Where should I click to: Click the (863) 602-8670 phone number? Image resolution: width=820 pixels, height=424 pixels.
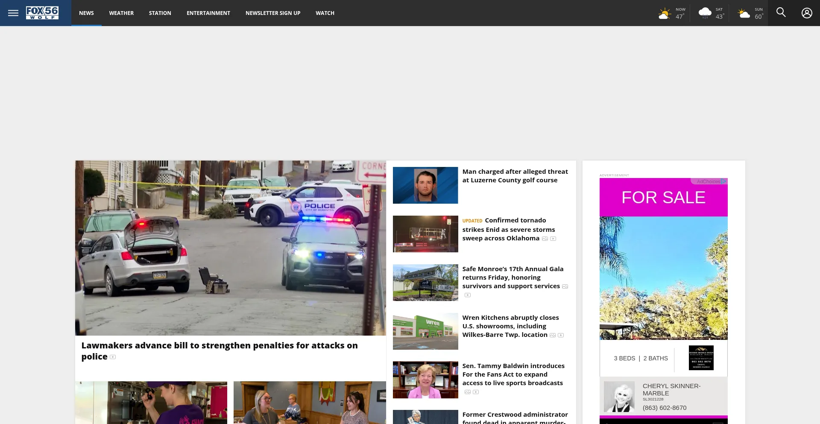click(665, 408)
